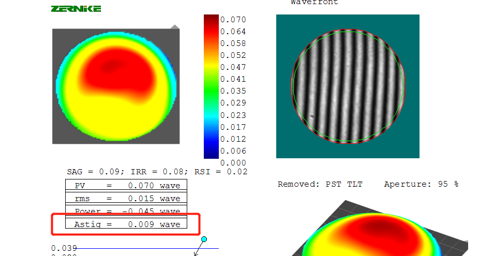The image size is (494, 256).
Task: Click the 2D wavefront color map
Action: [x=116, y=86]
